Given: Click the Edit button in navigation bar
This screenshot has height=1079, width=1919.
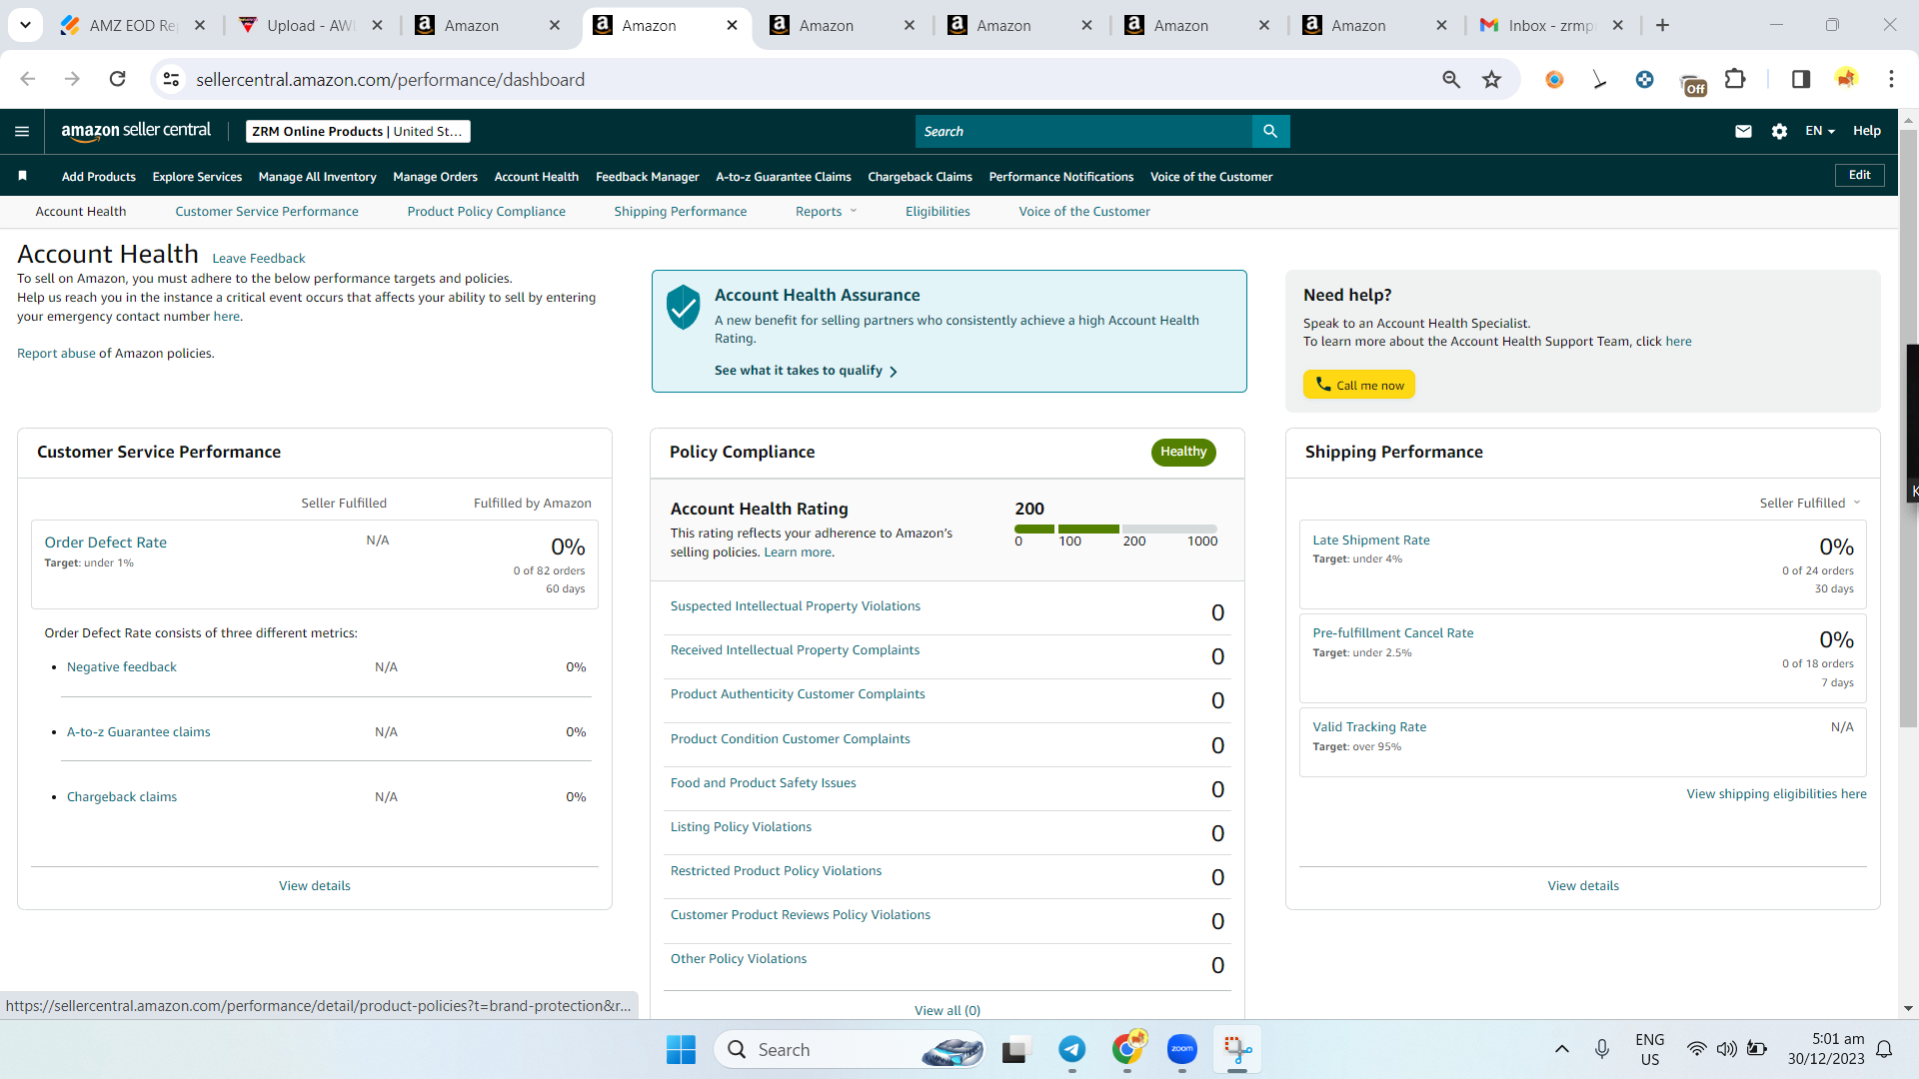Looking at the screenshot, I should pos(1859,175).
